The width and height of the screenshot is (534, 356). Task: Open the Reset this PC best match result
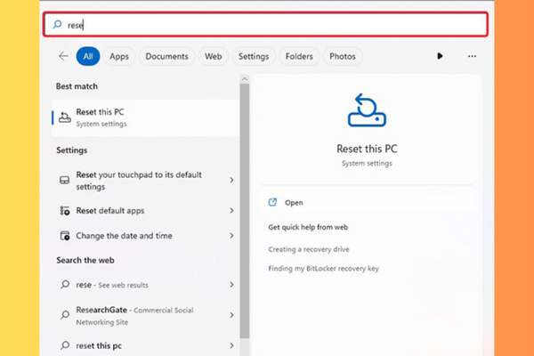pos(145,117)
